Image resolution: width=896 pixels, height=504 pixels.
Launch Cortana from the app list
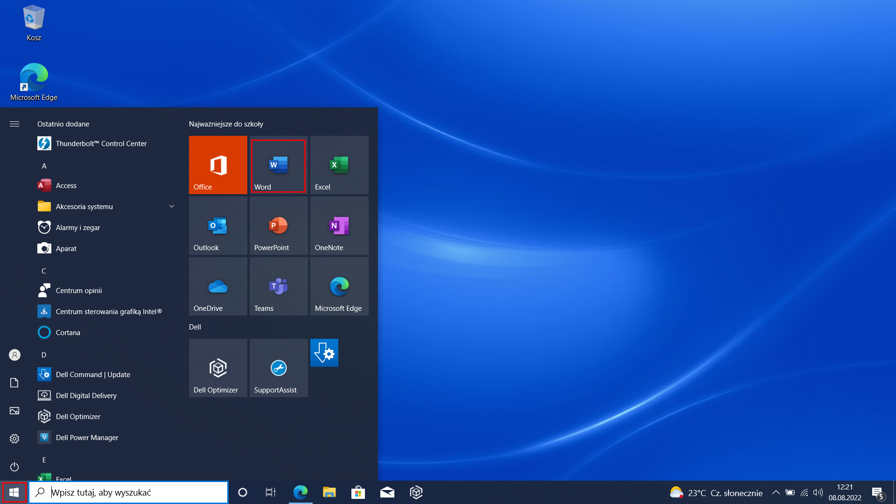[x=107, y=332]
